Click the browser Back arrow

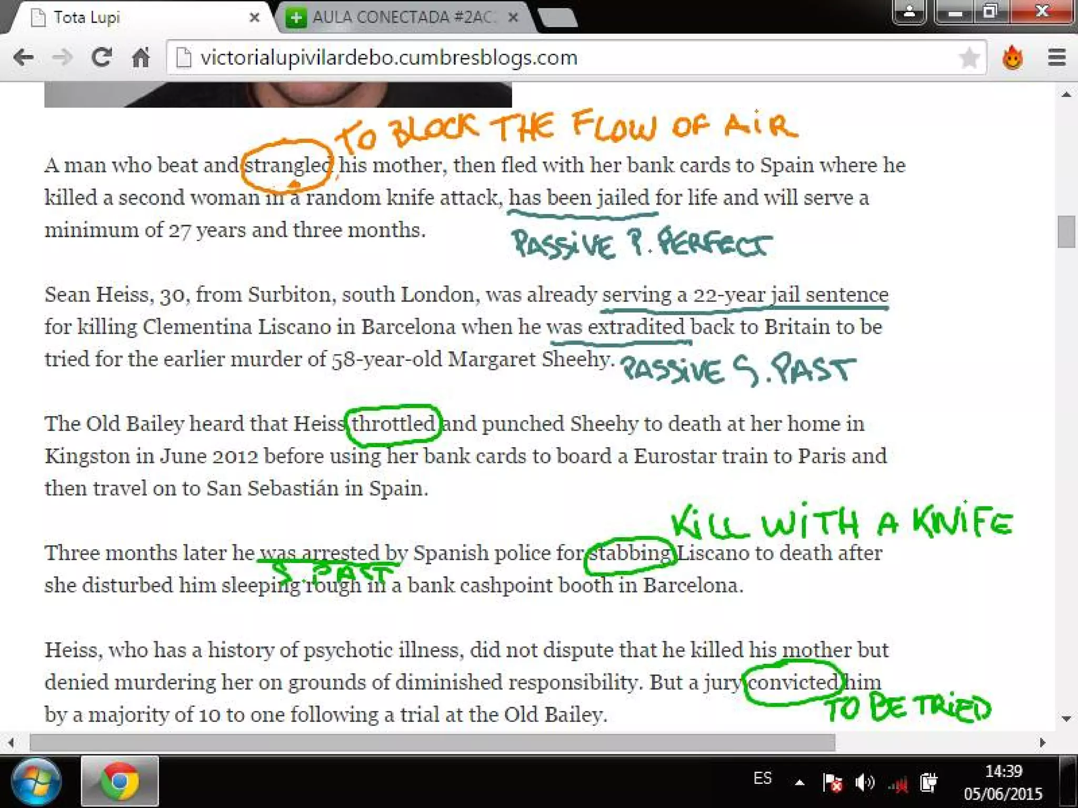point(23,57)
